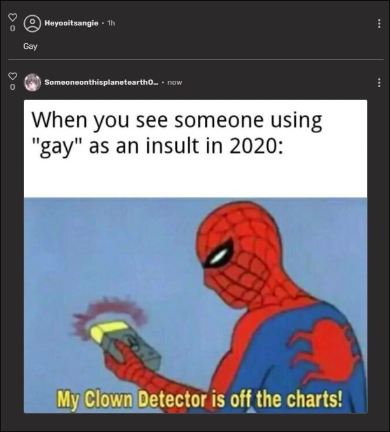Open Someoneonthisplanetearth0's anime avatar

point(32,82)
